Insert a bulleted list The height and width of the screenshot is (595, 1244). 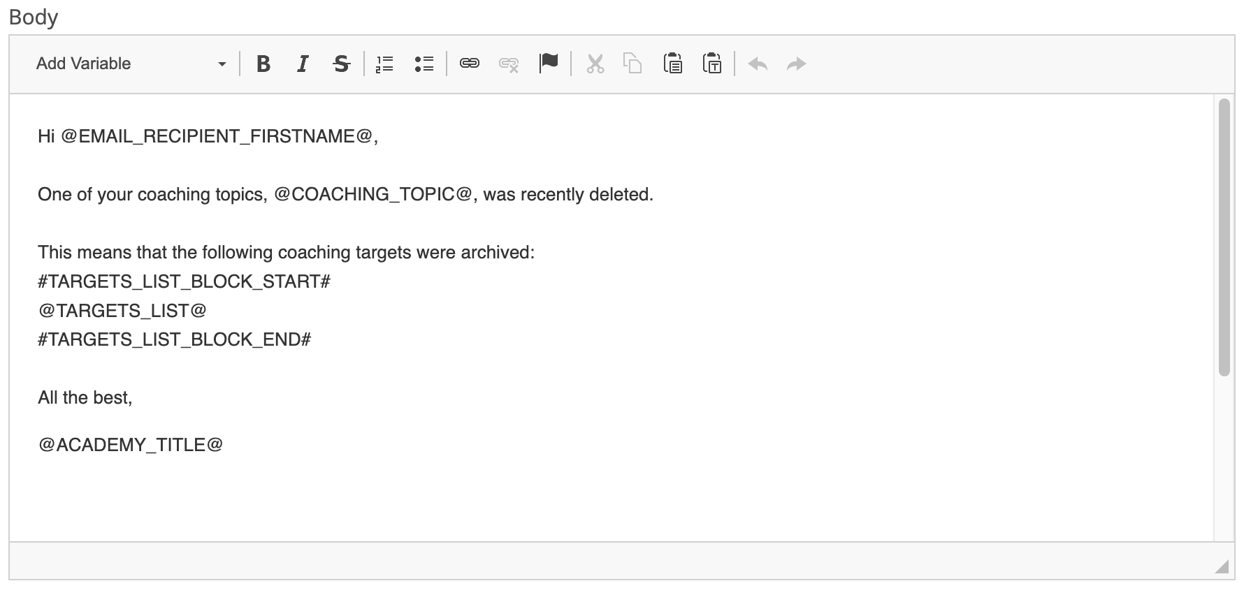(x=424, y=64)
